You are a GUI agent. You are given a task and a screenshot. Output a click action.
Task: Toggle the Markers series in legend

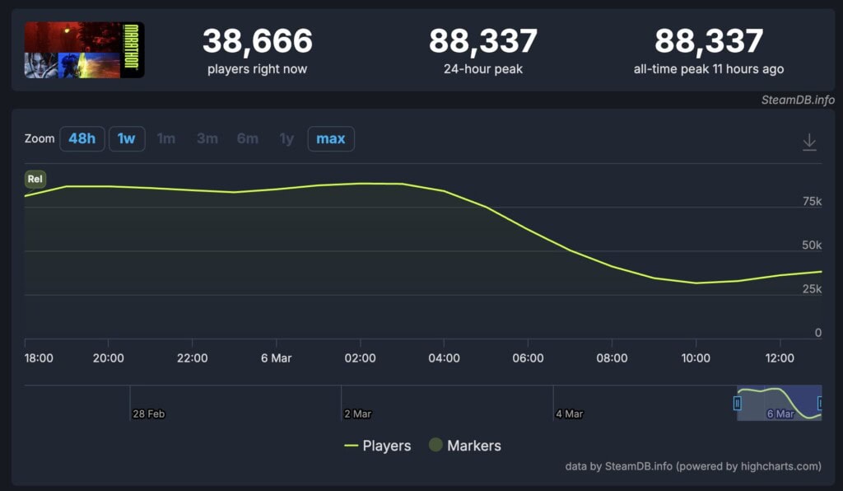(x=464, y=446)
